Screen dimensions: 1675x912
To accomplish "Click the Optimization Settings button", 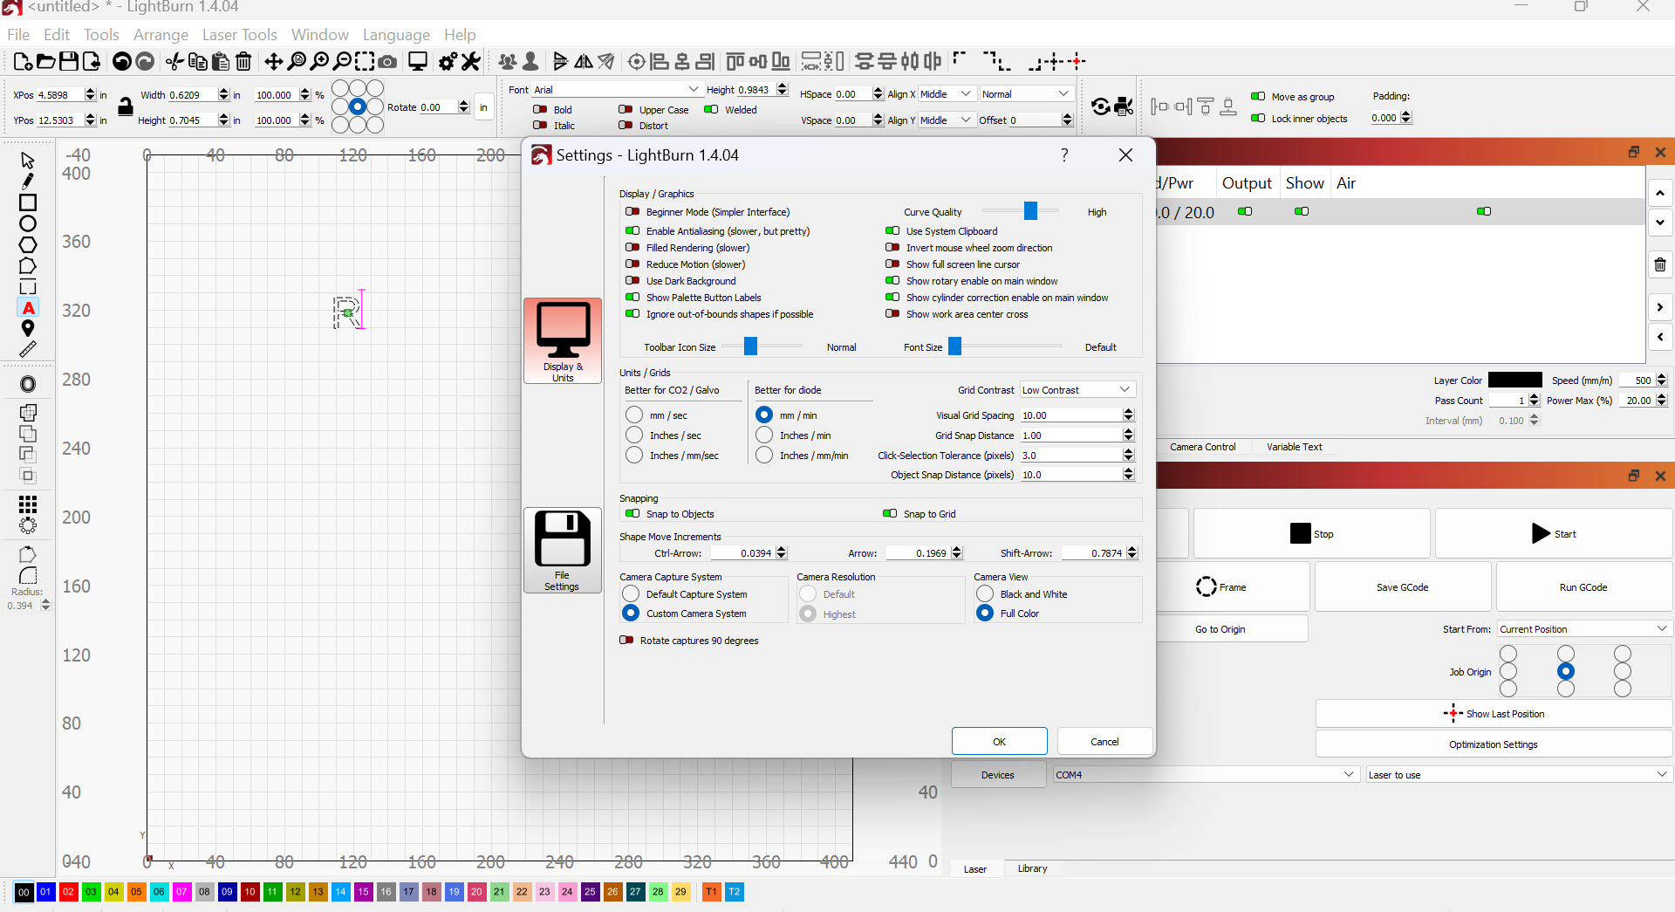I will point(1494,744).
